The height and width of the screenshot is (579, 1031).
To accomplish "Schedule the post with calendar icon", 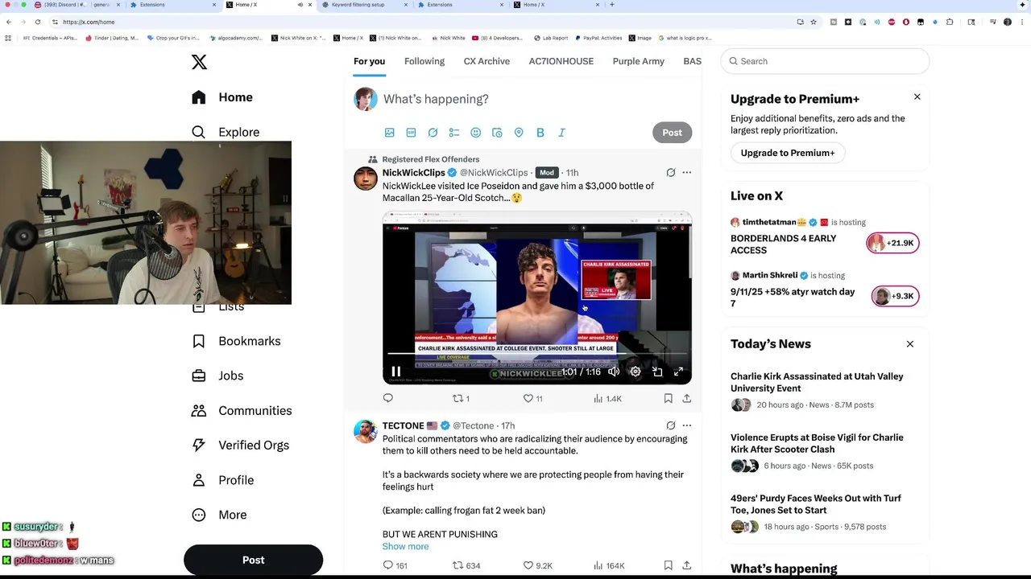I will pyautogui.click(x=497, y=133).
